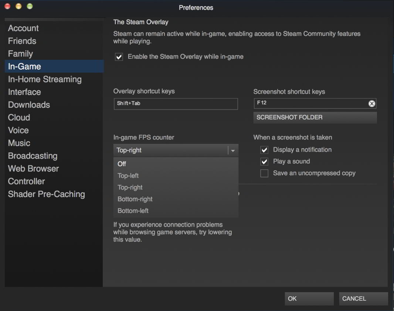The width and height of the screenshot is (394, 311).
Task: Select the In-Game settings section
Action: [54, 66]
